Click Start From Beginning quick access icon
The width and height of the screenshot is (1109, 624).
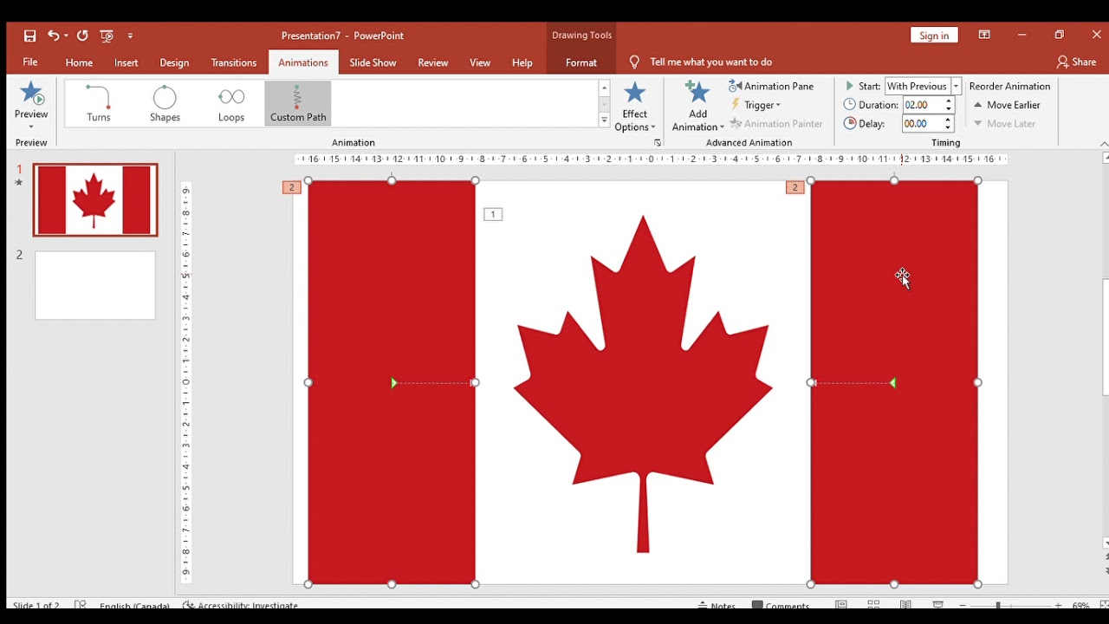107,36
